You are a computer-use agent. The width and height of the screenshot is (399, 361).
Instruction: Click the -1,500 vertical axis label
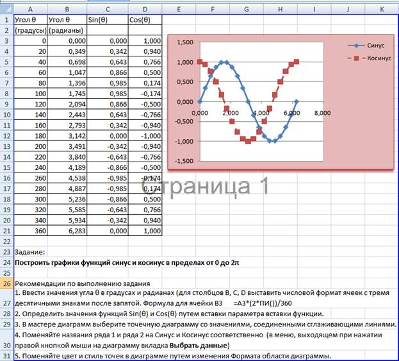184,161
